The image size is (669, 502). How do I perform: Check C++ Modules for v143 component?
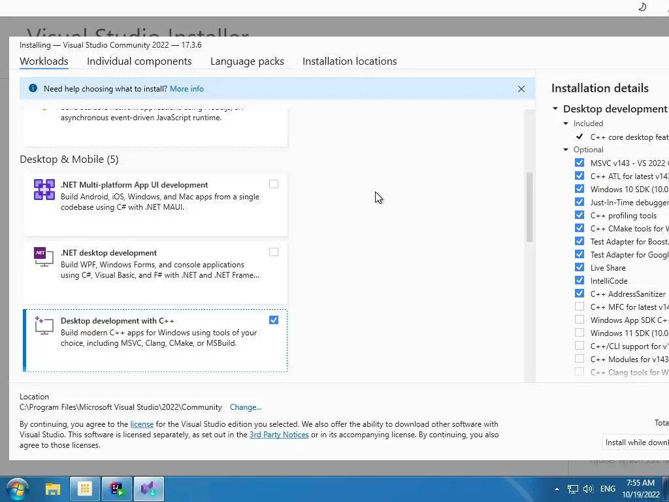point(579,359)
